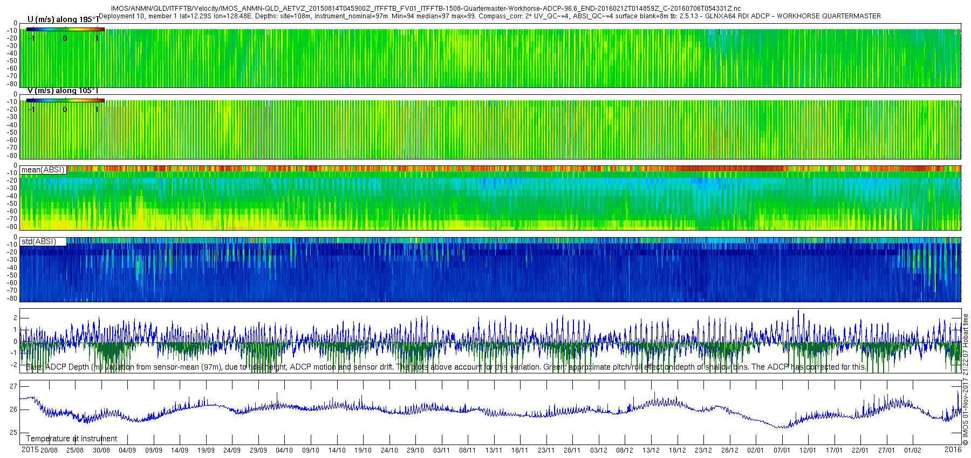The width and height of the screenshot is (971, 458).
Task: Click the "Temperature at instrument" label
Action: [x=71, y=439]
